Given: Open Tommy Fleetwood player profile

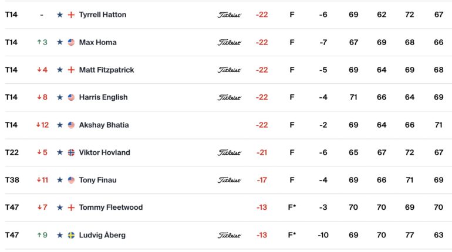Looking at the screenshot, I should pos(111,207).
